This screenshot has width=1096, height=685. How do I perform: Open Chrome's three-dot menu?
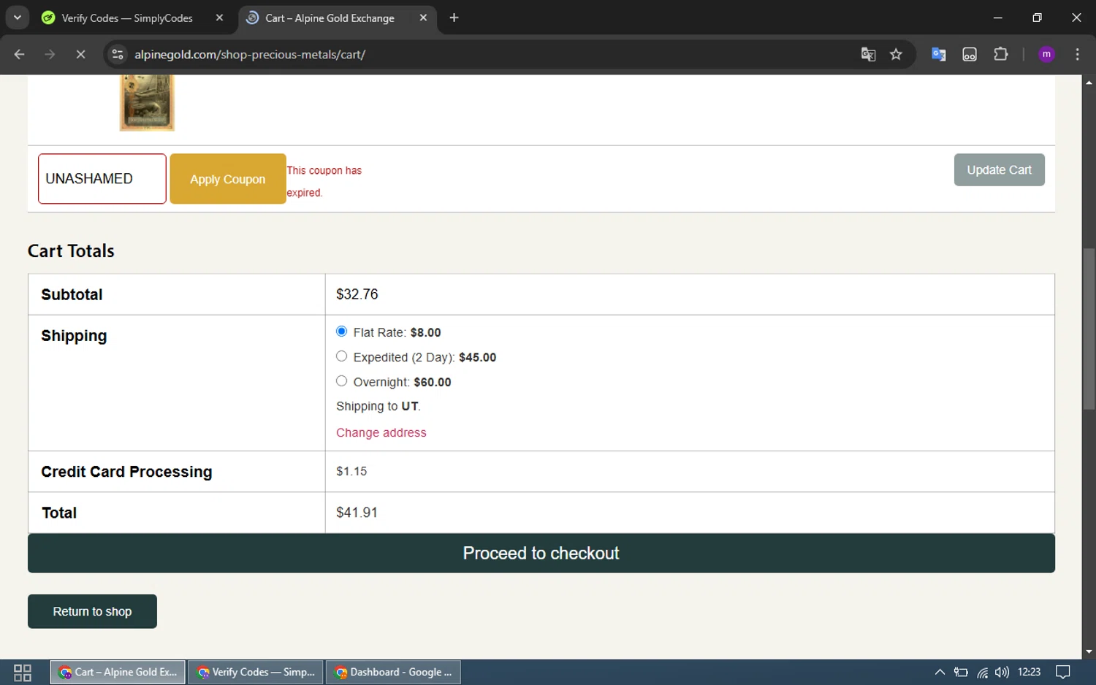coord(1077,54)
